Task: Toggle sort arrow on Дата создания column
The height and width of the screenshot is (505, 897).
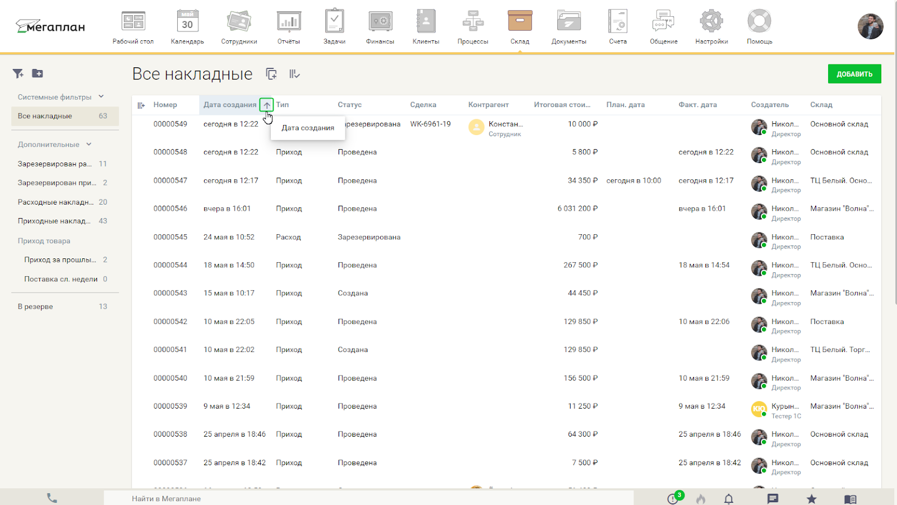Action: [267, 105]
